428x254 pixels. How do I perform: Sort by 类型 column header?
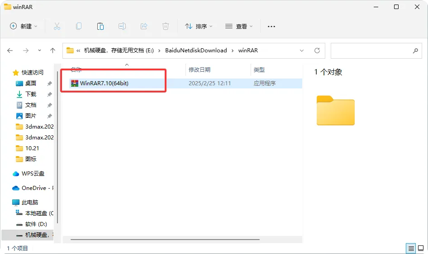pos(259,69)
